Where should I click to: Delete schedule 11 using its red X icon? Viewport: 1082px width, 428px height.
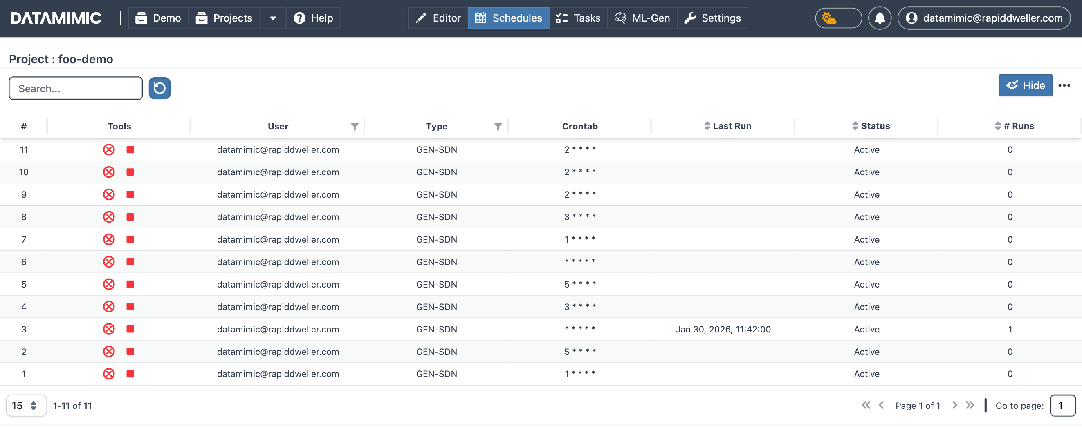pos(109,149)
